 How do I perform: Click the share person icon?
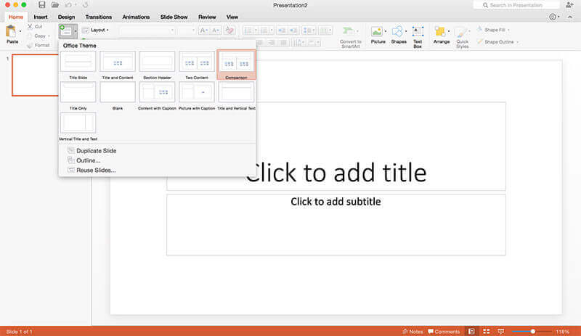(569, 5)
